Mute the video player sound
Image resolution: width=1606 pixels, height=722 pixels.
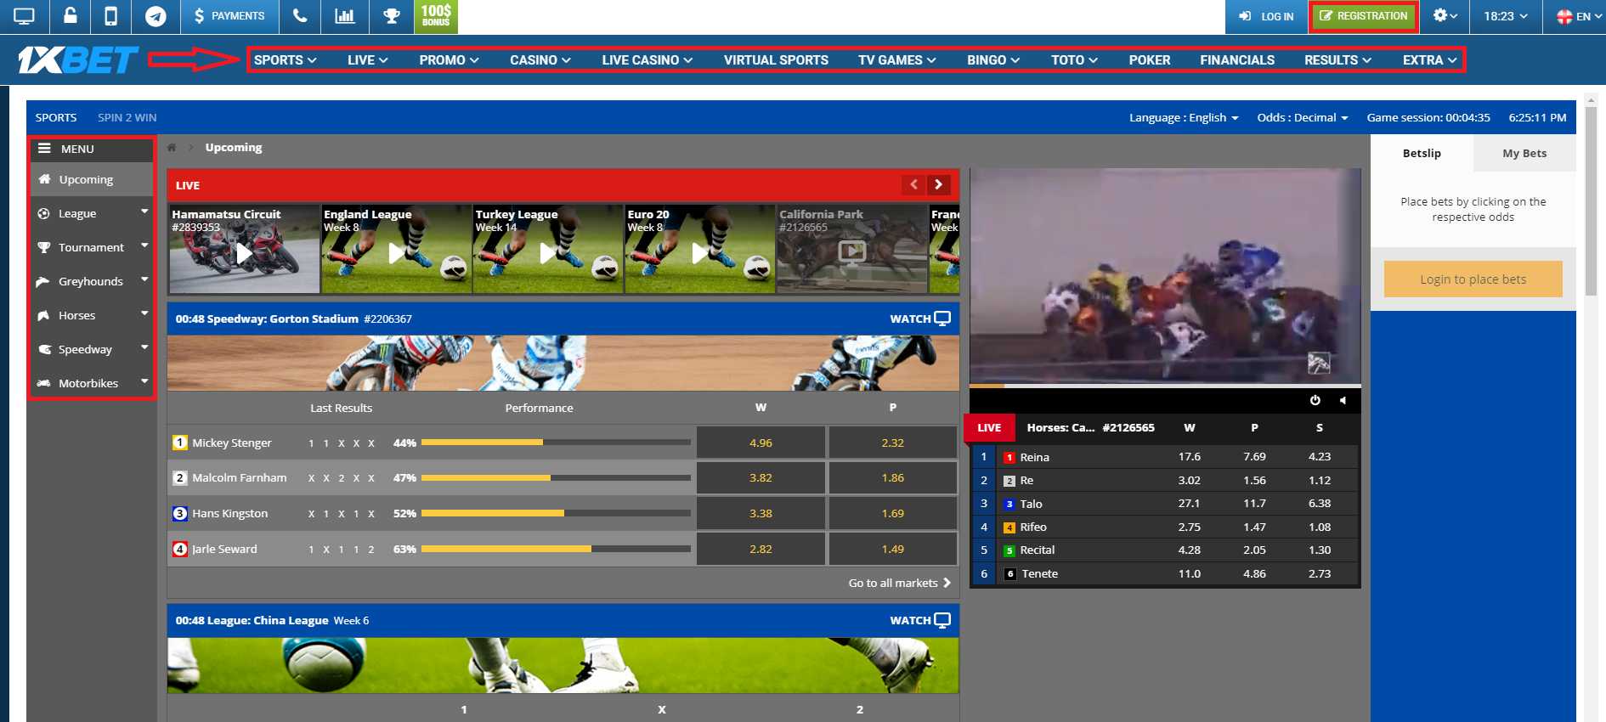[x=1343, y=400]
